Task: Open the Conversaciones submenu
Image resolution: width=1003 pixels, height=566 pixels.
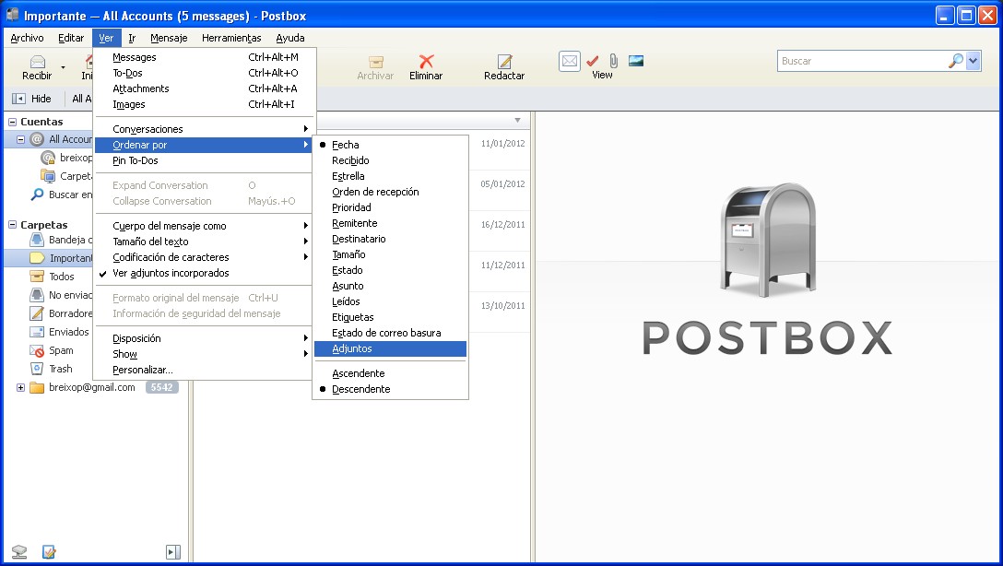Action: pyautogui.click(x=204, y=129)
